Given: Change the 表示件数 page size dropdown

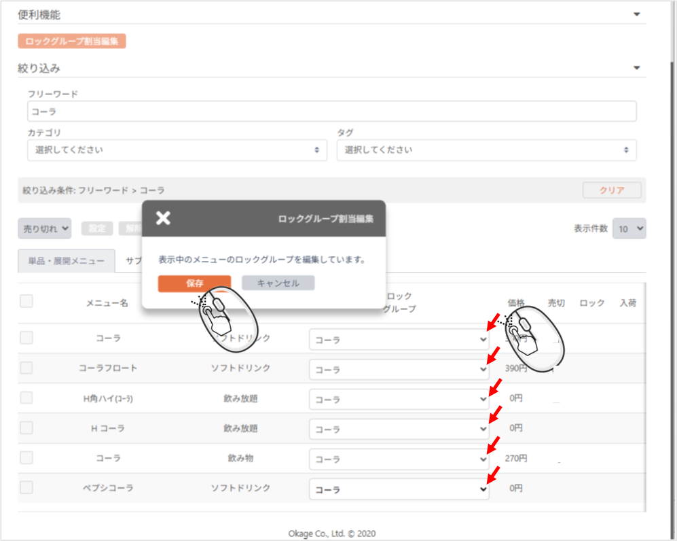Looking at the screenshot, I should 629,229.
